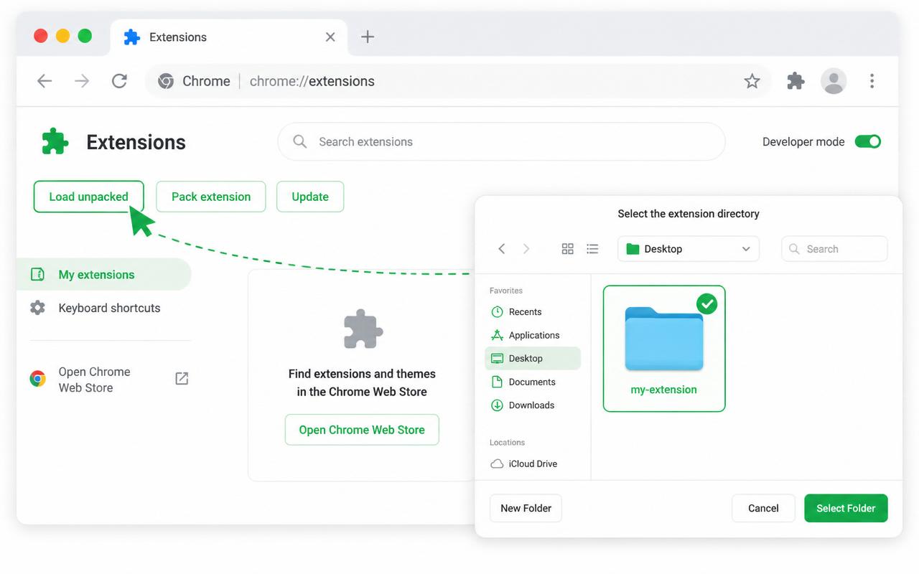Go back in the file dialog
The width and height of the screenshot is (919, 574).
(x=502, y=249)
